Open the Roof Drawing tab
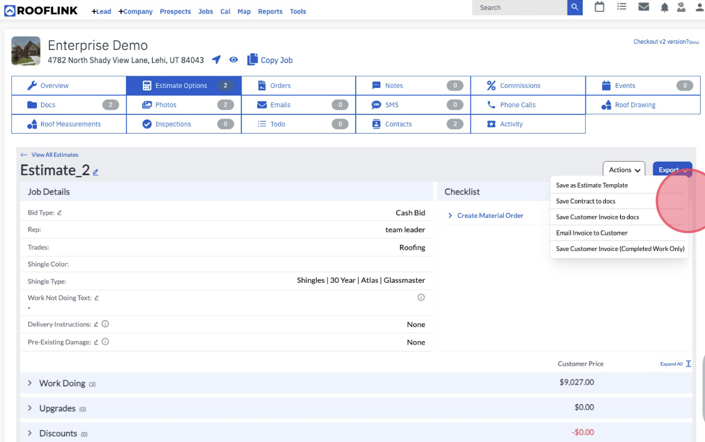 pyautogui.click(x=643, y=105)
